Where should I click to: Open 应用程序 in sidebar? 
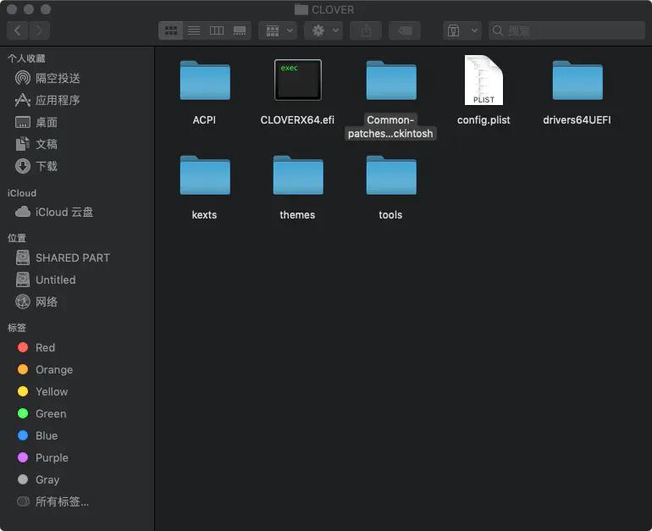[48, 100]
